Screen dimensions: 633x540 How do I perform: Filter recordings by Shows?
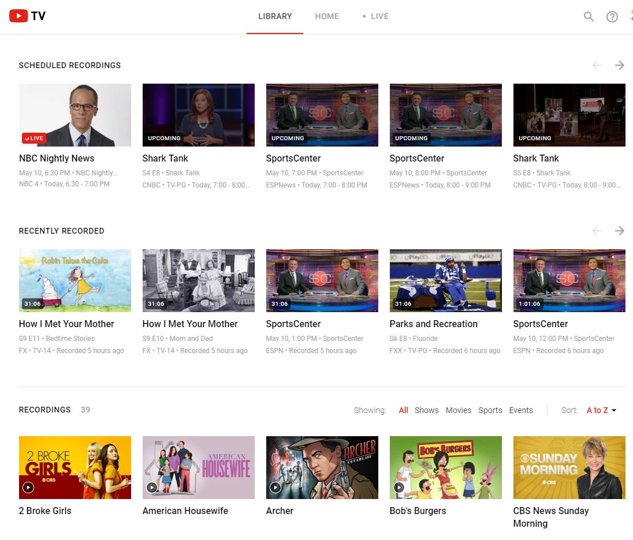pos(426,410)
